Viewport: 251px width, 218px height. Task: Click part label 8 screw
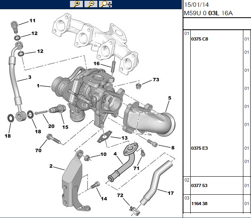[173, 147]
